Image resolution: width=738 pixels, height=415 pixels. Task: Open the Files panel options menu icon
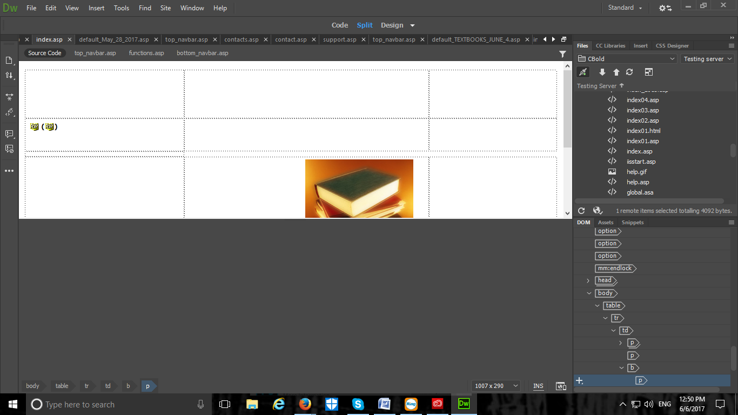point(732,45)
